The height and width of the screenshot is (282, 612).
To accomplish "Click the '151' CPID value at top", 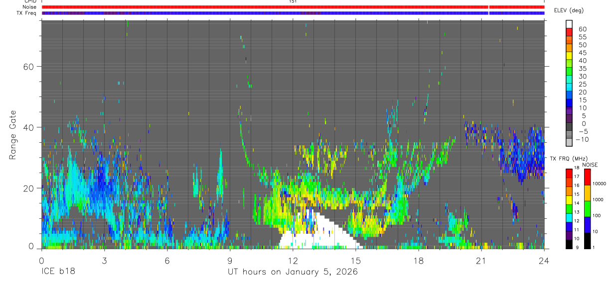I will click(293, 1).
